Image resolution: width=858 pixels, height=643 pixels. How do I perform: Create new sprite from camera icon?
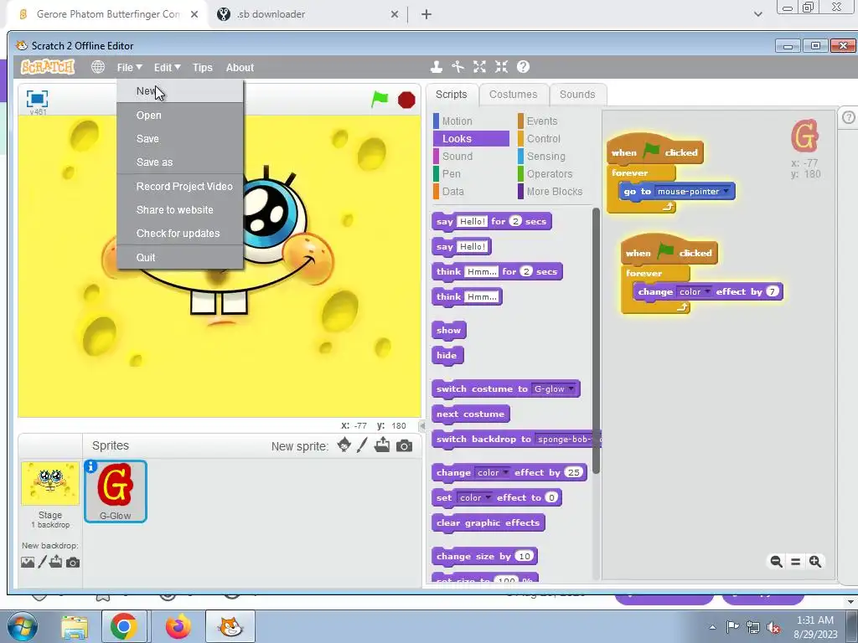coord(404,446)
